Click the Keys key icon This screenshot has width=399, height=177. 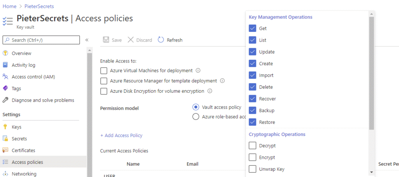[x=5, y=127]
